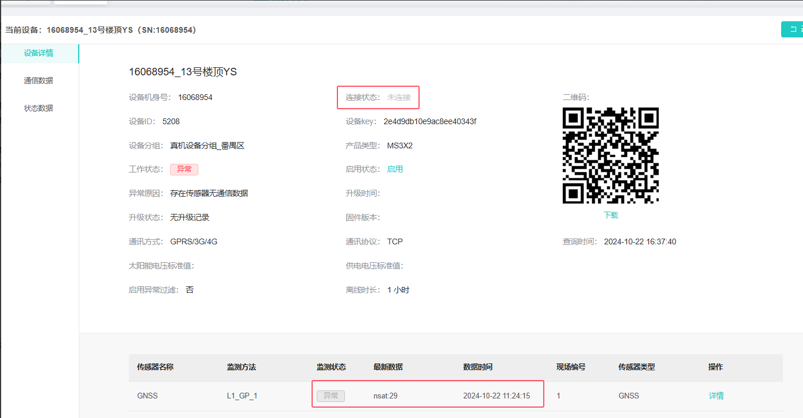Click the 监测方法 column header
This screenshot has width=803, height=418.
241,367
